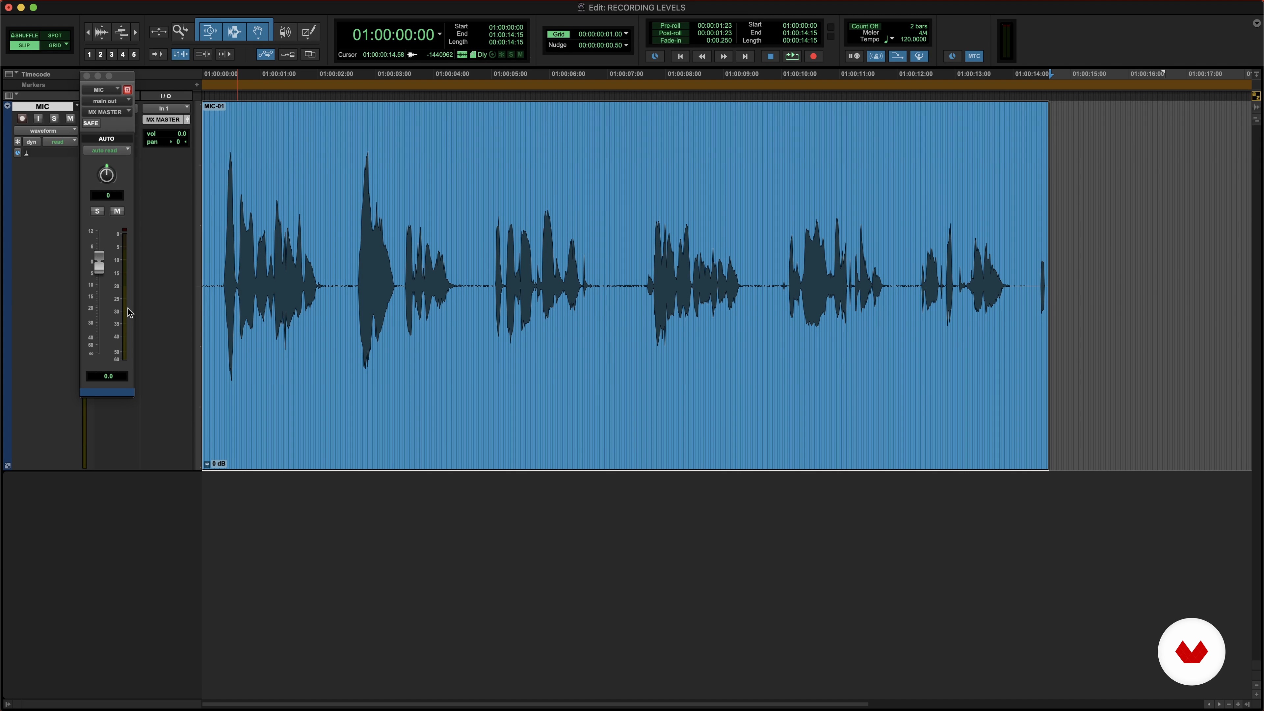The width and height of the screenshot is (1264, 711).
Task: Click the Rewind transport button
Action: point(702,56)
